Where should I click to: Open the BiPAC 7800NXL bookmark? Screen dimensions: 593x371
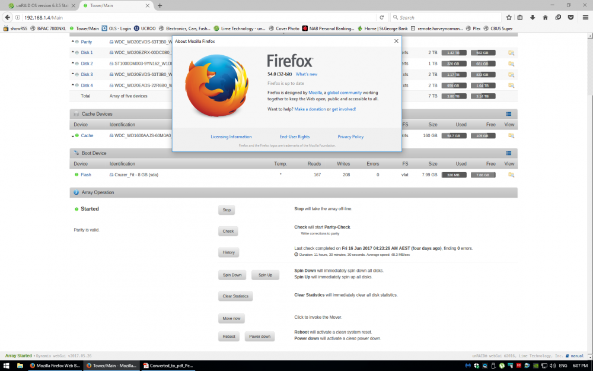[48, 28]
